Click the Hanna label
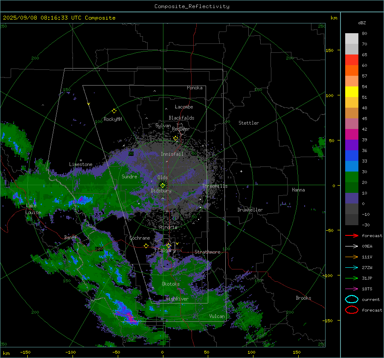 pyautogui.click(x=298, y=189)
